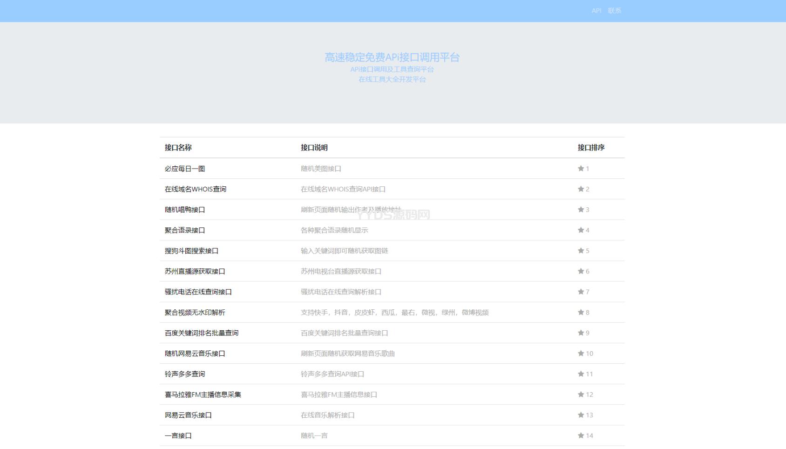Open the 联系 item in top navigation
Viewport: 786px width, 449px height.
614,11
